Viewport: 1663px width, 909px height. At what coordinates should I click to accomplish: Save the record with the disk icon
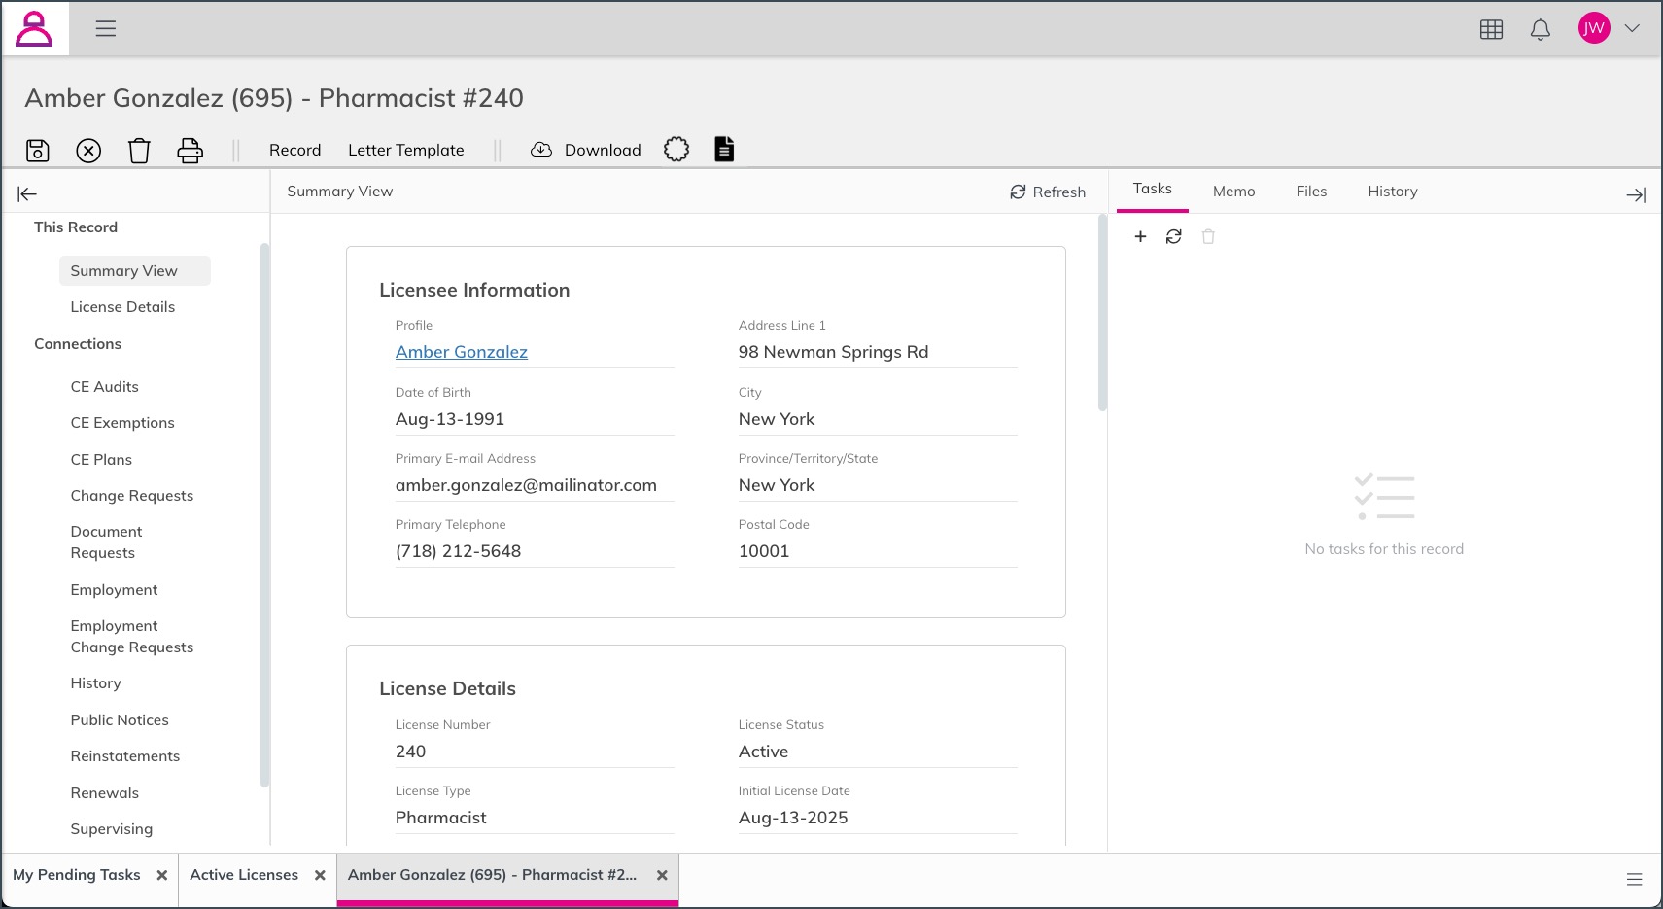point(37,150)
